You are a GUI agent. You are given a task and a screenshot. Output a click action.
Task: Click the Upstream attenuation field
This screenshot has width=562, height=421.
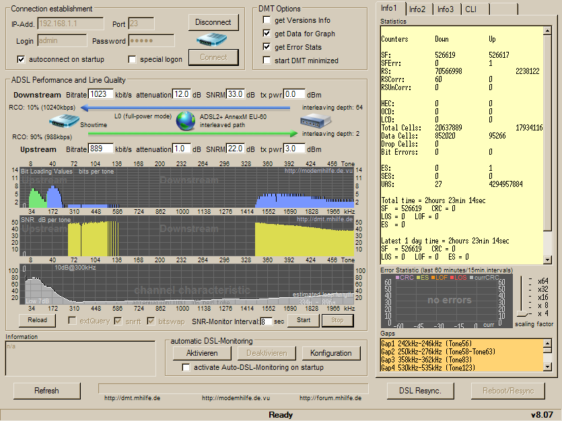tap(181, 149)
